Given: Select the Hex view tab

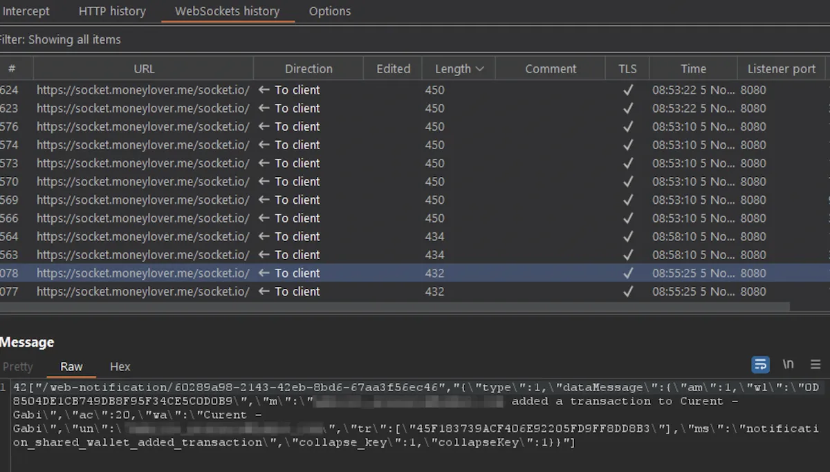Looking at the screenshot, I should pos(120,366).
